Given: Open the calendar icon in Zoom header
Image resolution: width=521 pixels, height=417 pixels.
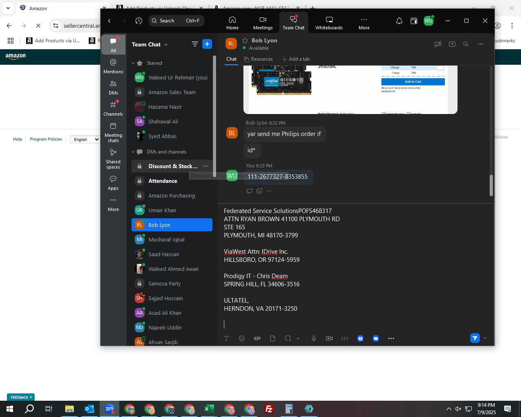Looking at the screenshot, I should 414,21.
